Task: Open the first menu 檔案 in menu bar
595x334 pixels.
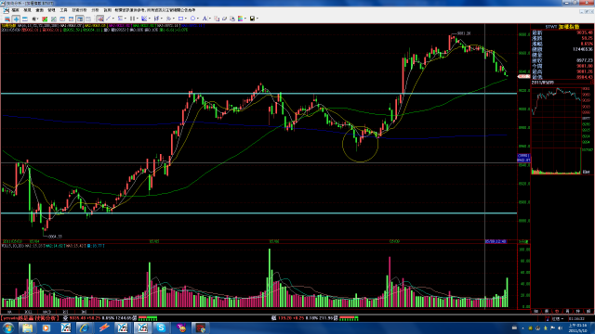Action: point(15,10)
